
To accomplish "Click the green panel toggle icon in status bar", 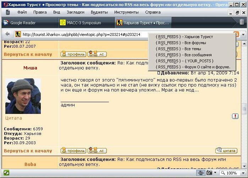I will pyautogui.click(x=6, y=173).
